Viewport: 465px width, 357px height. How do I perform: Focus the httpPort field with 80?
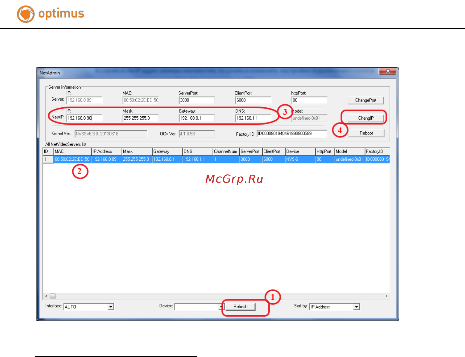[x=310, y=100]
